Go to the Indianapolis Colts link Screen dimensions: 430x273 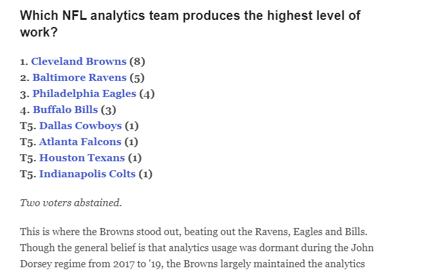pos(87,174)
